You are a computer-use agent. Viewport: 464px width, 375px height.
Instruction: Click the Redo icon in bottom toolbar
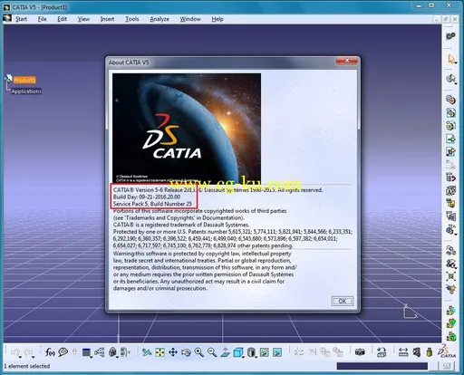tap(28, 352)
